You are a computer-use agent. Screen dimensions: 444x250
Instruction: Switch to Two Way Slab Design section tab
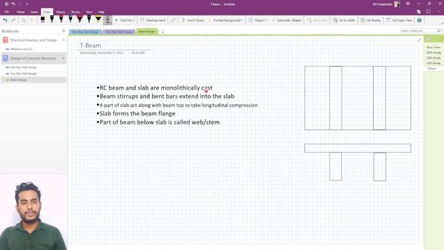tap(119, 32)
